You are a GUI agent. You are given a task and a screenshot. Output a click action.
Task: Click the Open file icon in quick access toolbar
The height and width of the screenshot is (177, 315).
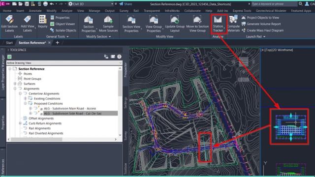point(21,4)
